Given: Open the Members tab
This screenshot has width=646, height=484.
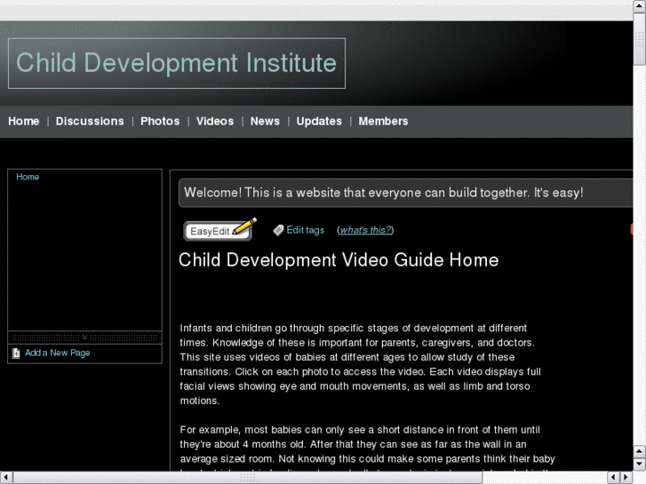Looking at the screenshot, I should coord(383,121).
